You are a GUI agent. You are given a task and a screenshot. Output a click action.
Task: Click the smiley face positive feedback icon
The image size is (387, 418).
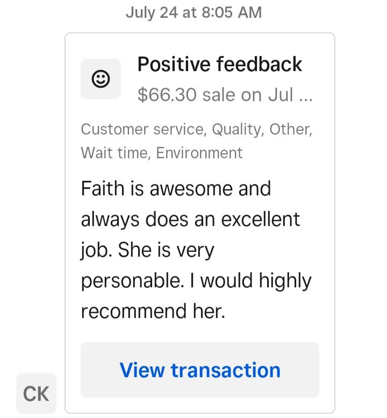point(101,79)
